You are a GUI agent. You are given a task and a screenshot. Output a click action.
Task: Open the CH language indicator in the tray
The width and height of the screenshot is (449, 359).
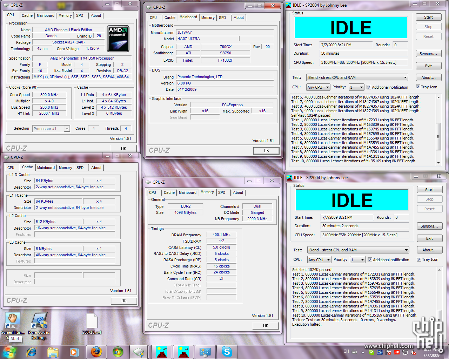coord(346,351)
